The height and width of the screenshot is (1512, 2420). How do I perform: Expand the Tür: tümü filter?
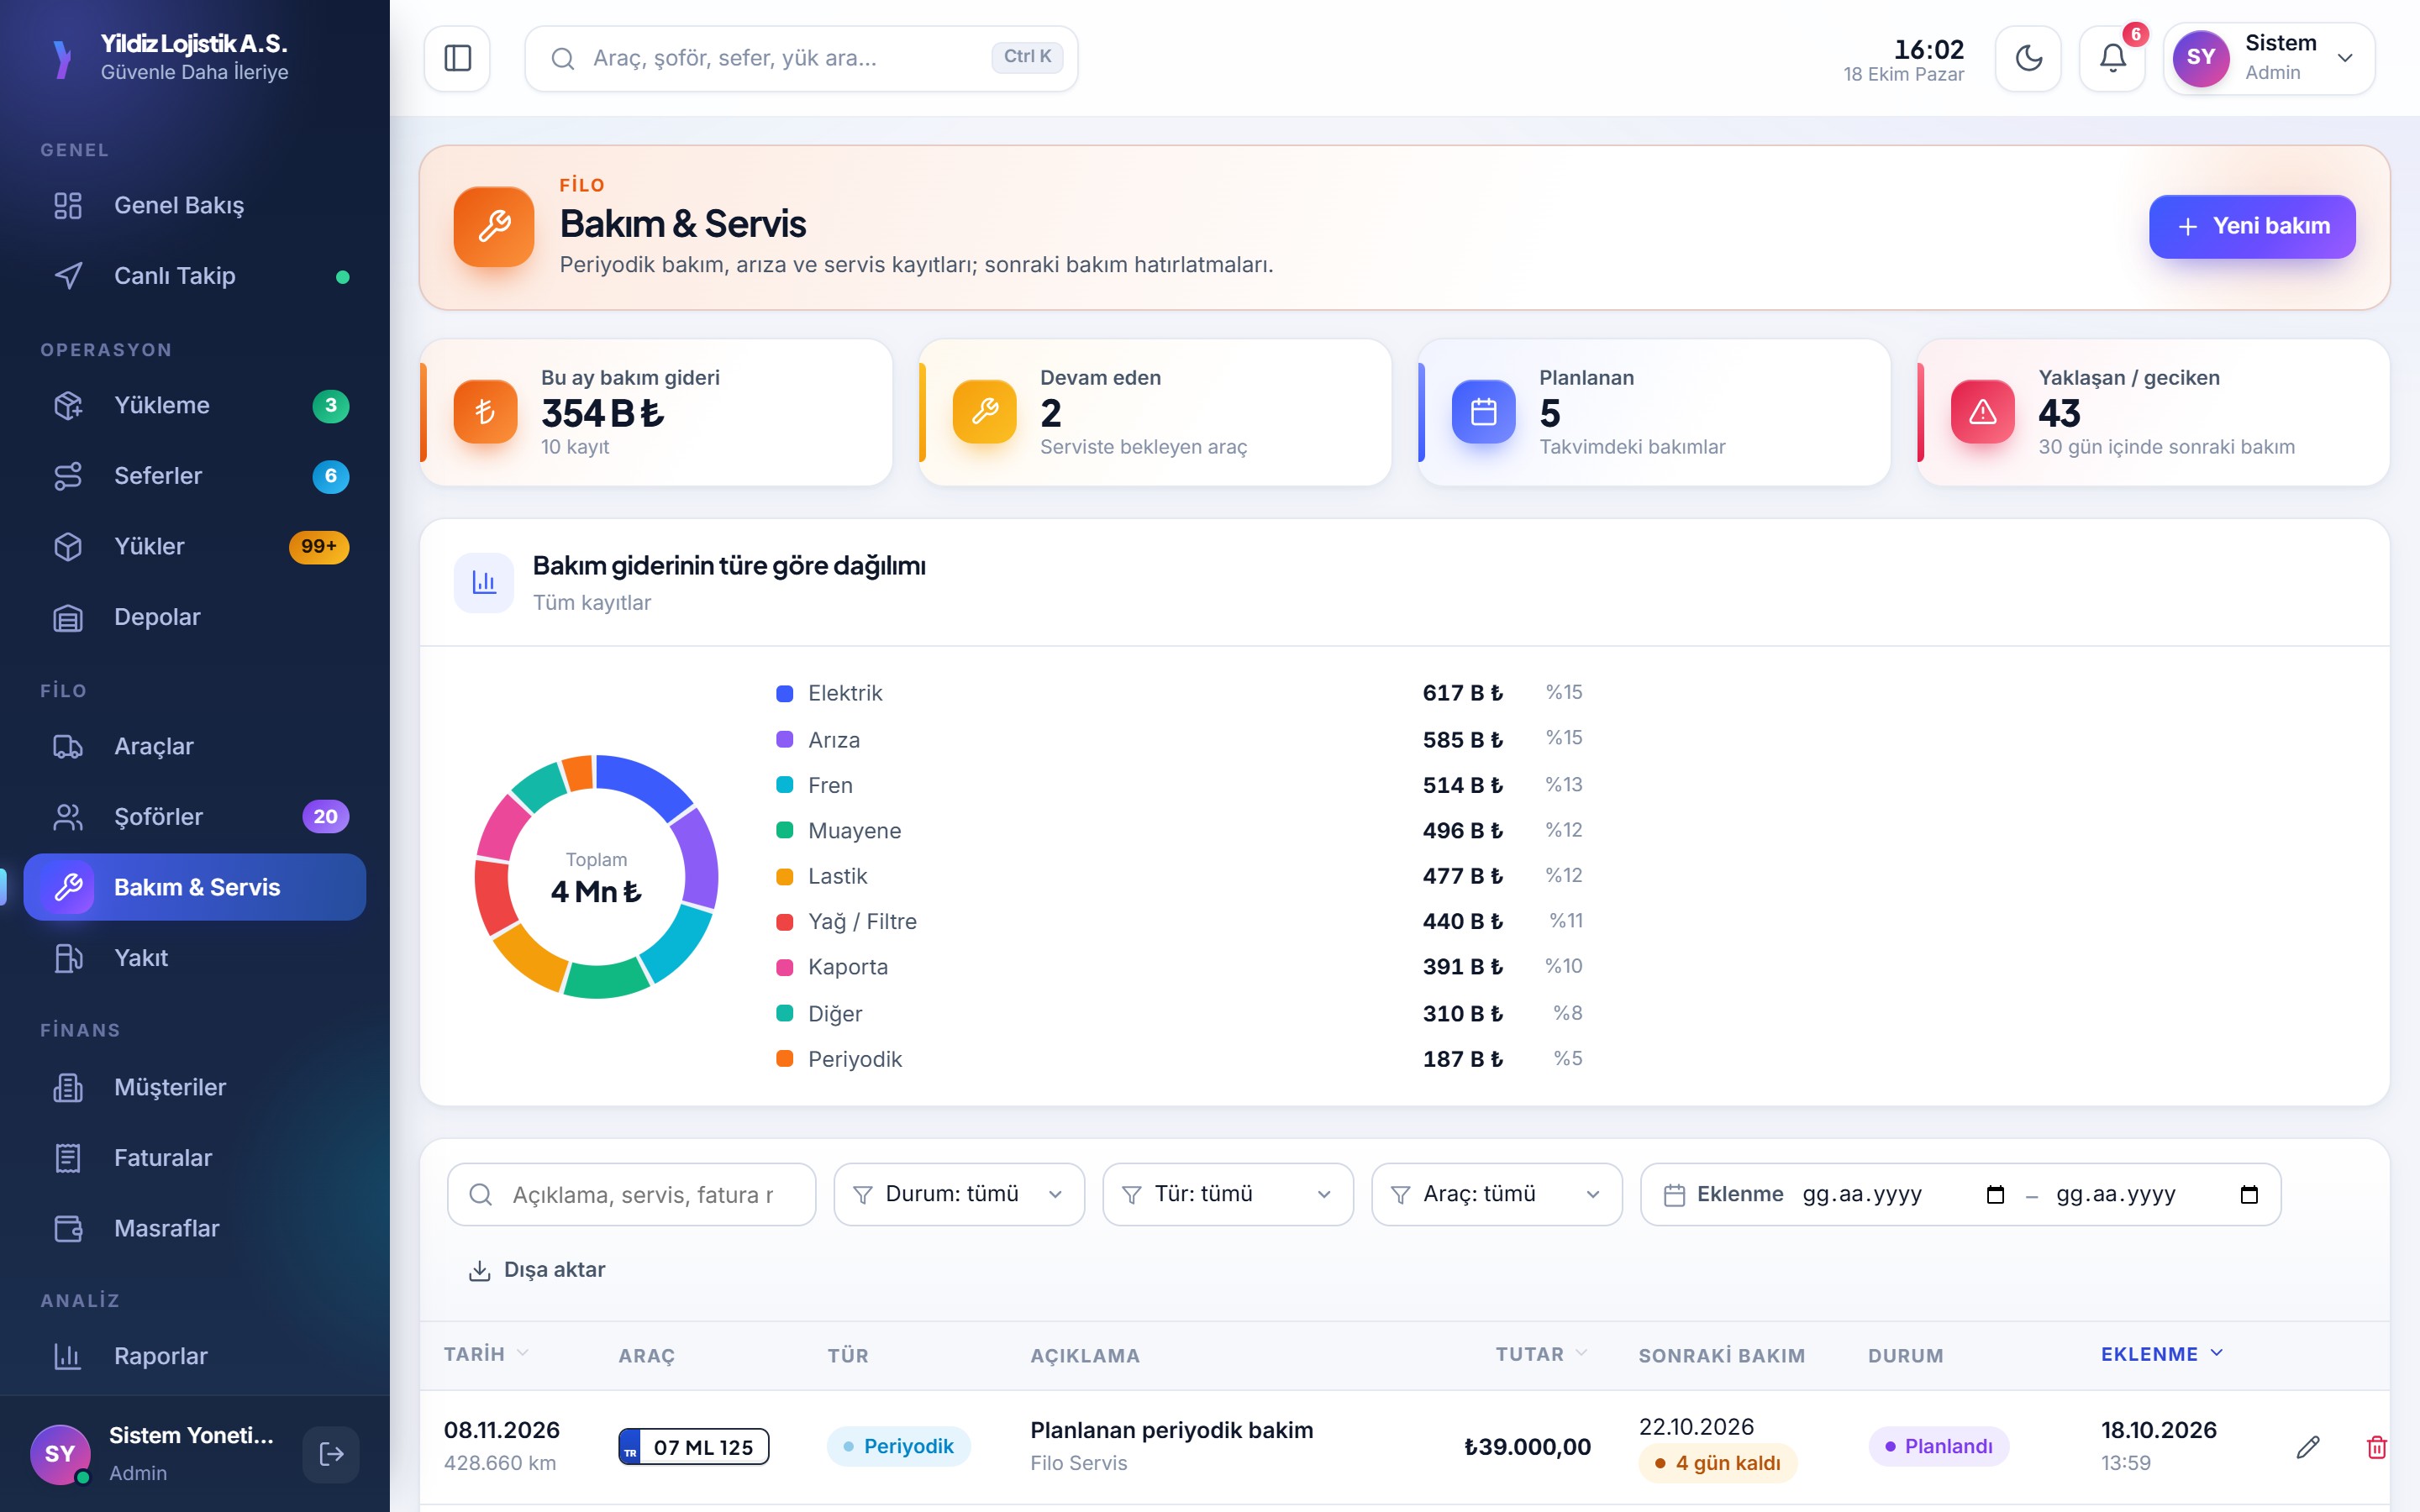(x=1228, y=1194)
